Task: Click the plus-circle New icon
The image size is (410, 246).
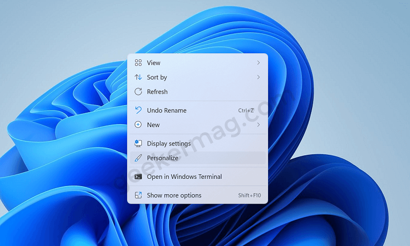Action: click(138, 125)
